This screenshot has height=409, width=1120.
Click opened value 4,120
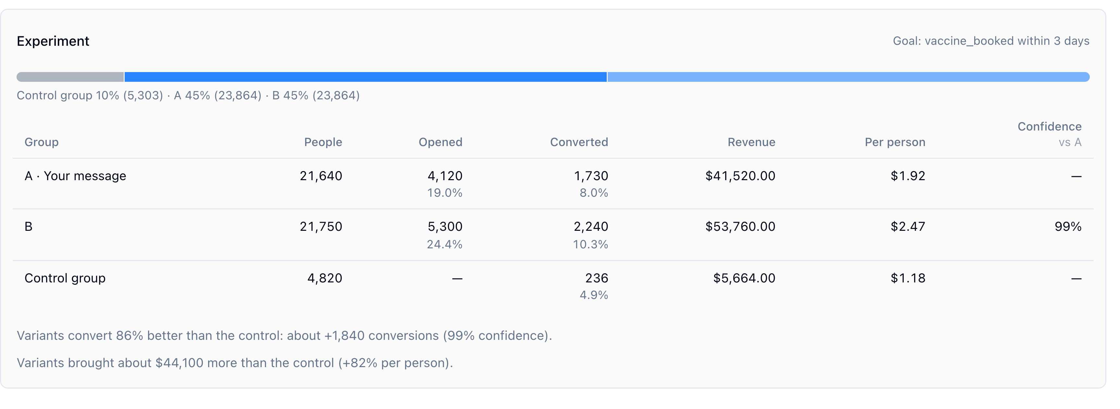pyautogui.click(x=445, y=176)
